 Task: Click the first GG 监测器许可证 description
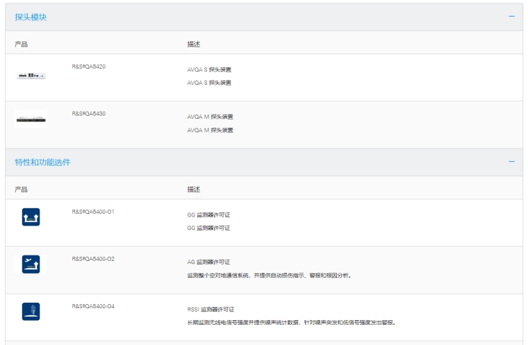(208, 214)
